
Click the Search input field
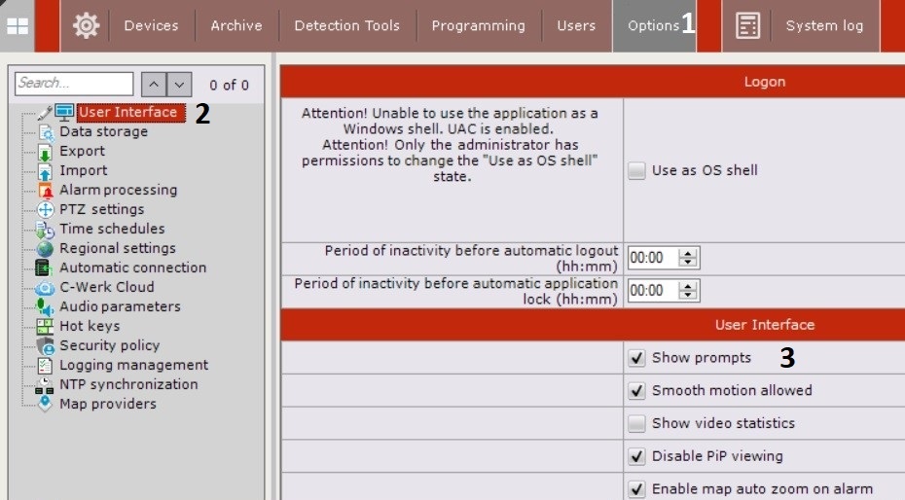(74, 84)
